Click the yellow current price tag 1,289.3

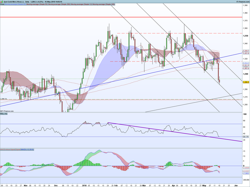246,82
